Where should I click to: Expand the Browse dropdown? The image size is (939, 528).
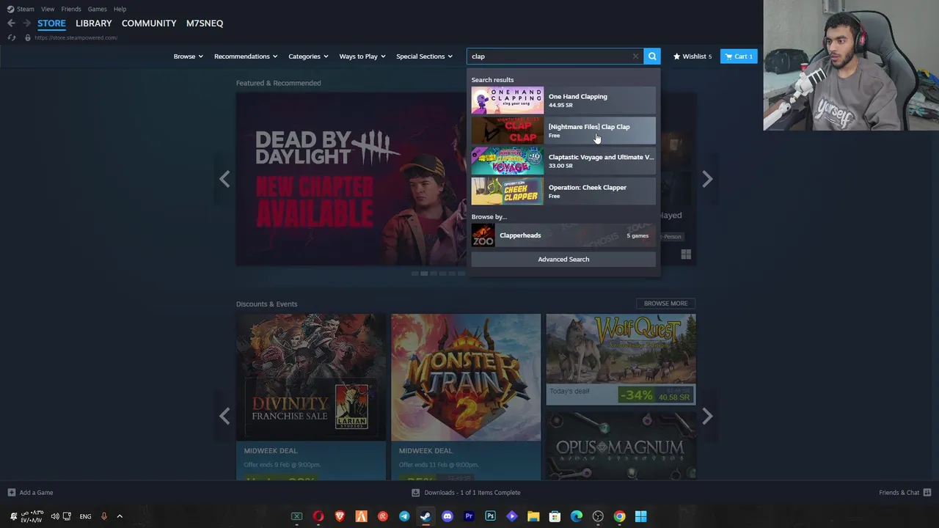[x=188, y=56]
